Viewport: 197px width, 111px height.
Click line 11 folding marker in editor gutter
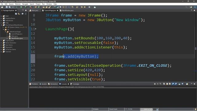36,29
